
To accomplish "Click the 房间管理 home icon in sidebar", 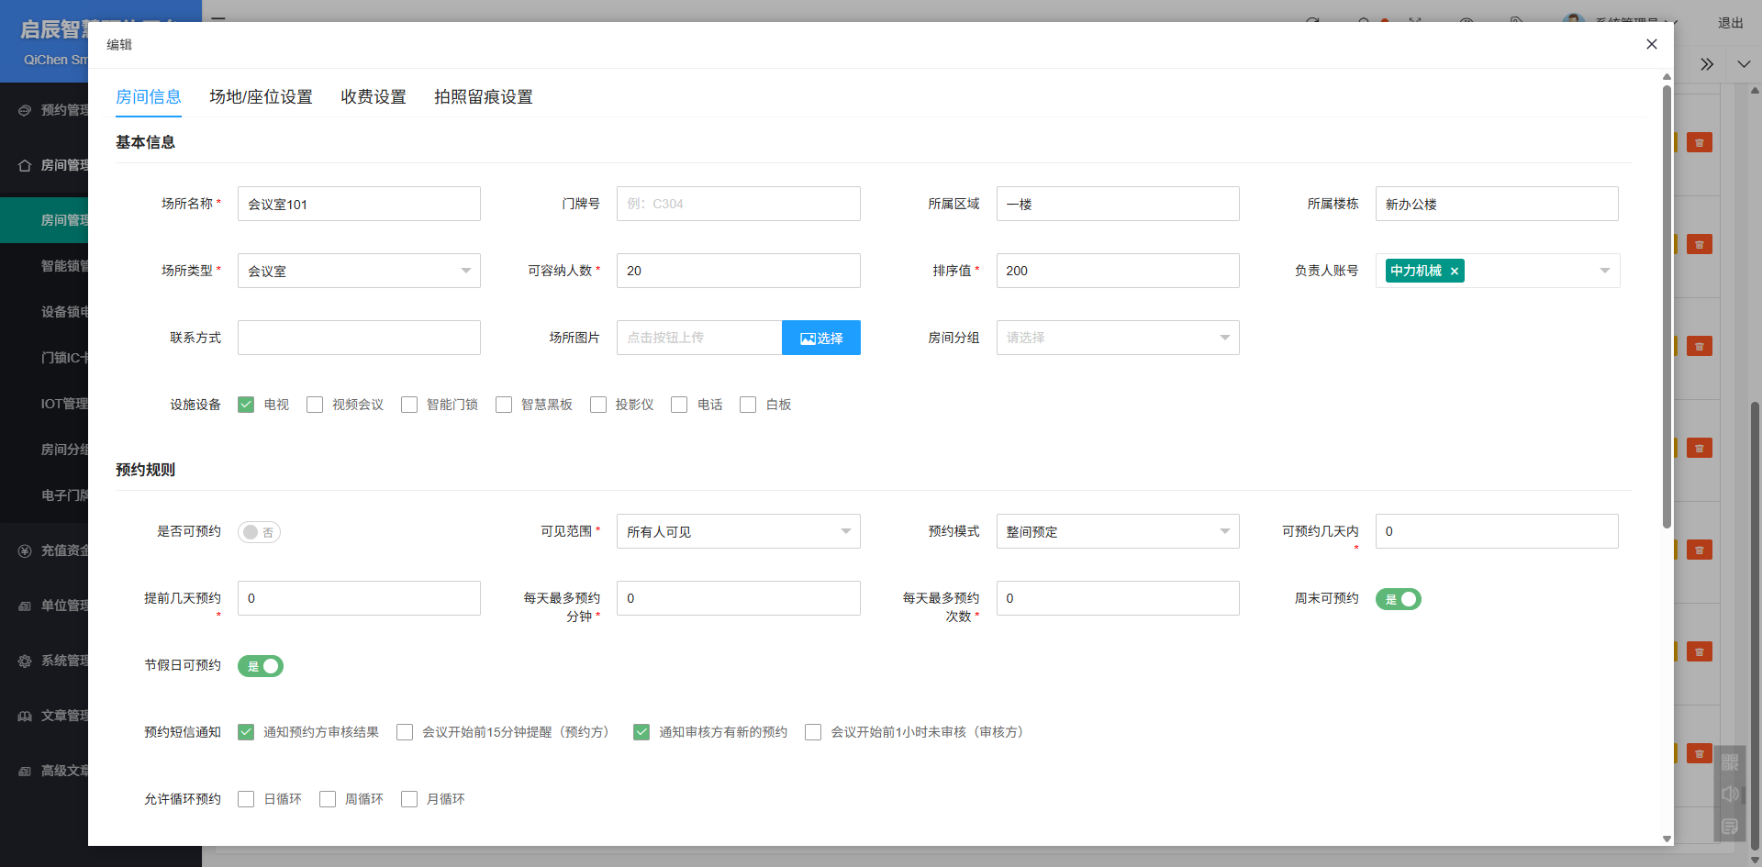I will (x=25, y=165).
